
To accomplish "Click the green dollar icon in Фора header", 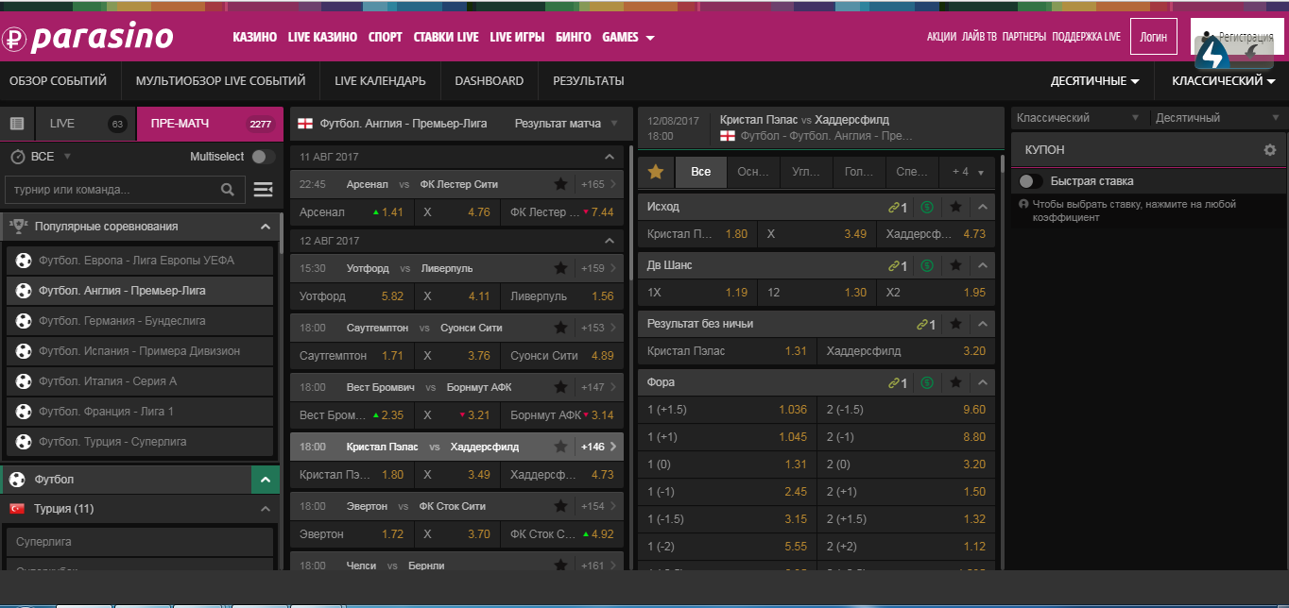I will coord(927,382).
